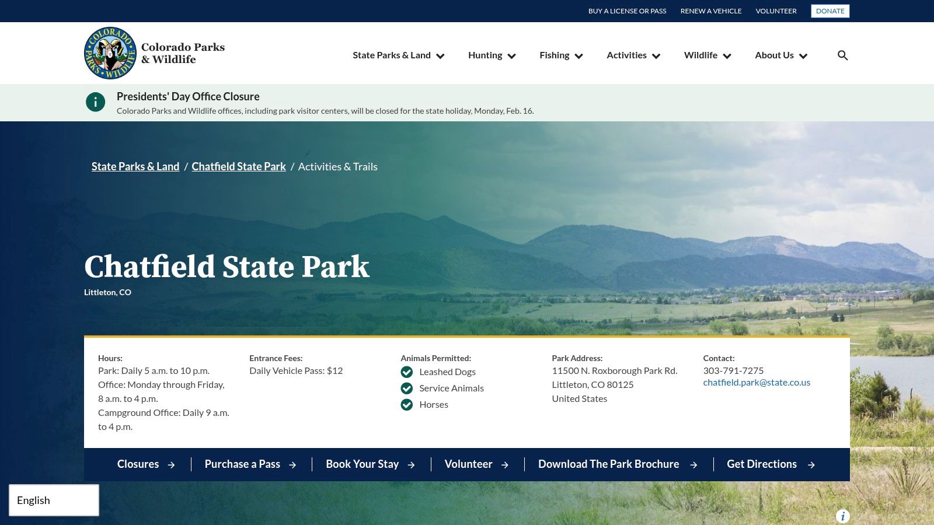Email chatfield.park@state.co.us link
Screen dimensions: 934x525
(x=757, y=383)
